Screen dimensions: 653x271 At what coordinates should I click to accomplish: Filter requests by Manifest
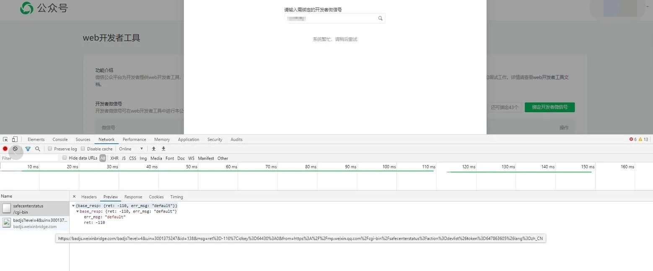(x=206, y=158)
